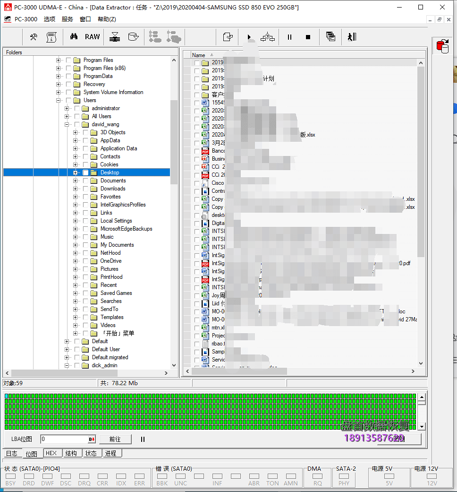Check the Program Files folder checkbox
The height and width of the screenshot is (492, 457).
click(x=68, y=60)
